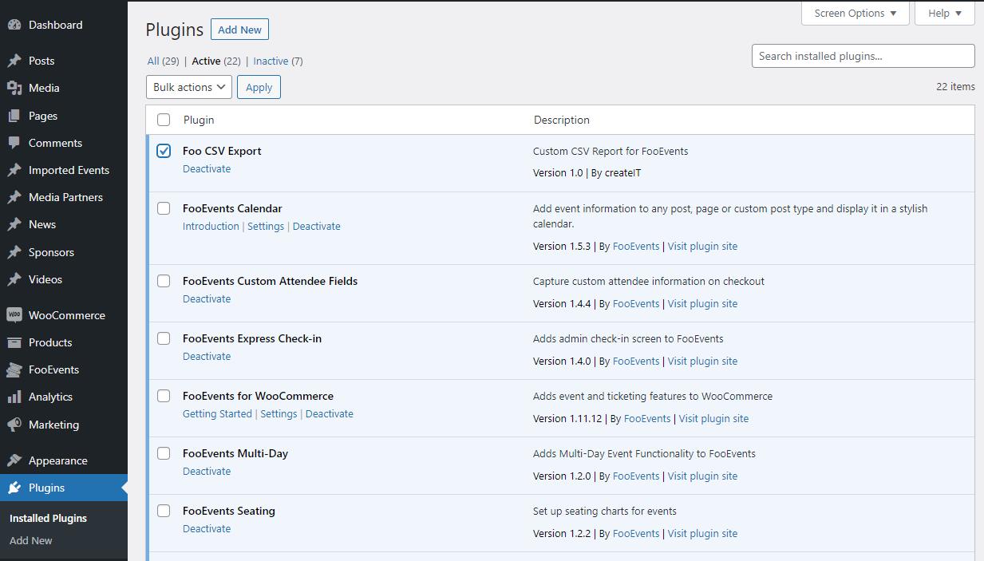Expand the Help panel

945,13
